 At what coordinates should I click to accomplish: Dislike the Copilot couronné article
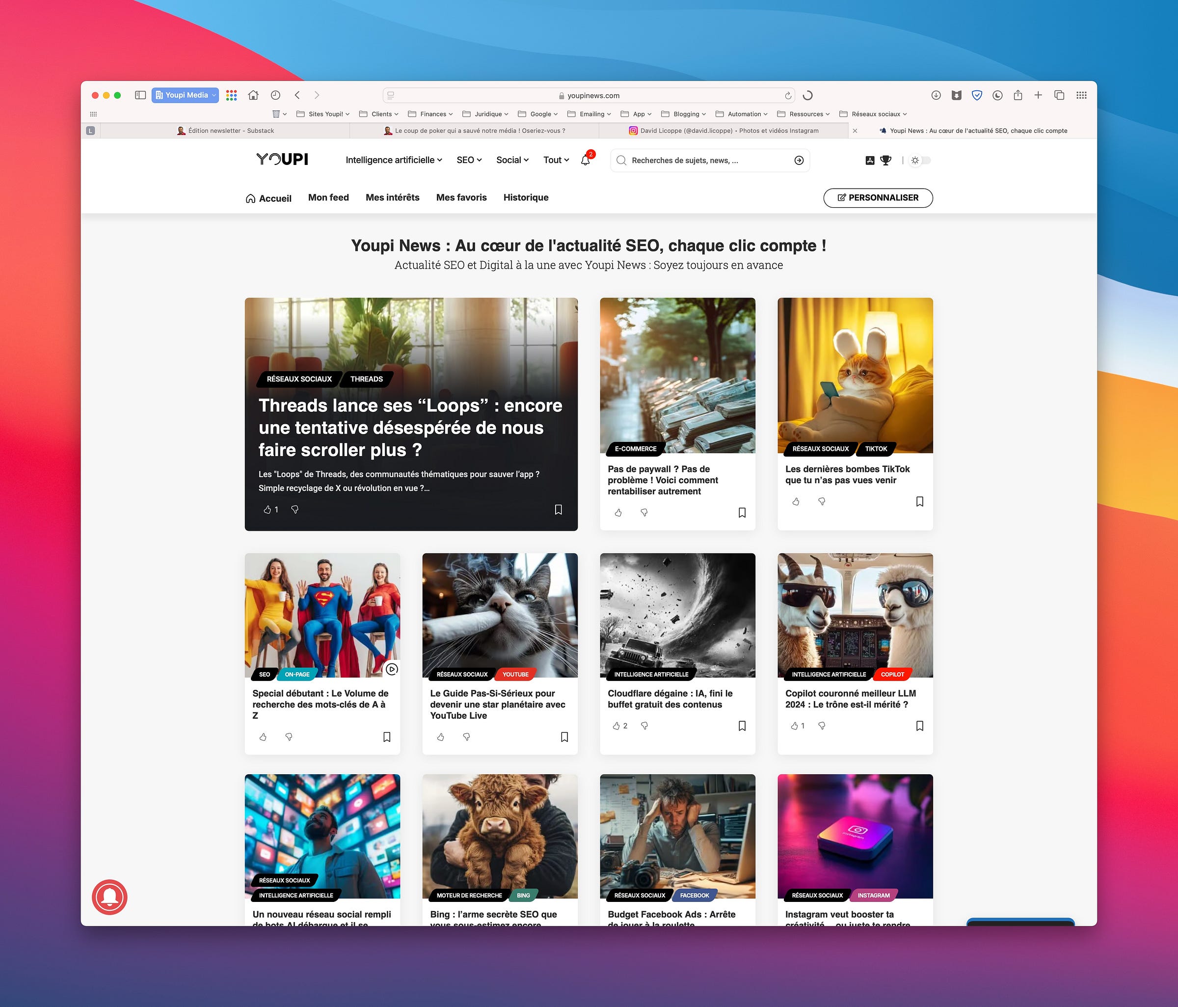pos(822,726)
